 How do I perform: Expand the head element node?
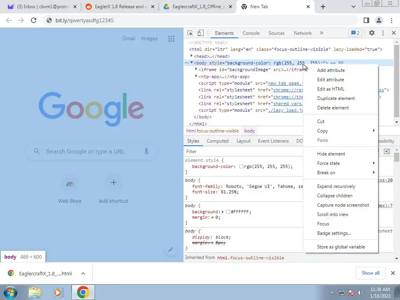point(191,56)
